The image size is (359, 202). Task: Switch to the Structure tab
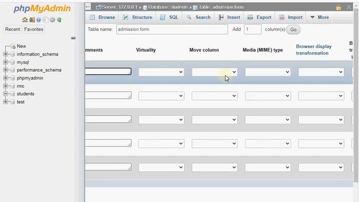[137, 17]
